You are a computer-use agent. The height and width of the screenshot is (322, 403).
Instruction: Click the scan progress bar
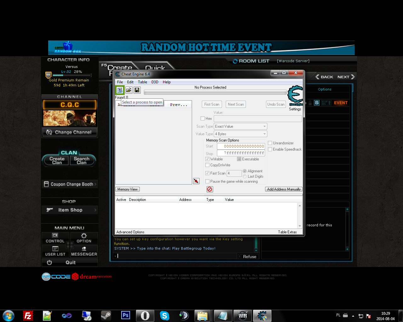click(215, 92)
